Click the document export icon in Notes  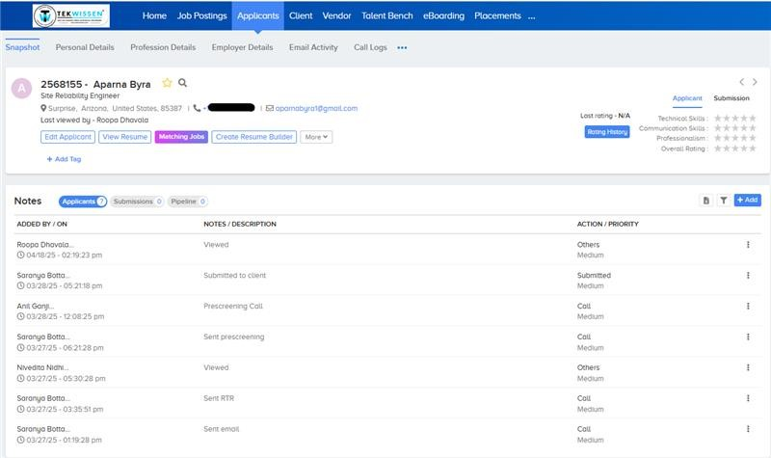pos(706,201)
